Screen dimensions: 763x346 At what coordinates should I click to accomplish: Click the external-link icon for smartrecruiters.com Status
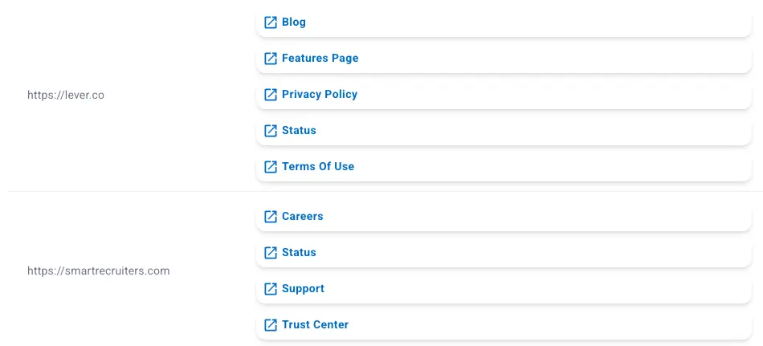pyautogui.click(x=271, y=253)
